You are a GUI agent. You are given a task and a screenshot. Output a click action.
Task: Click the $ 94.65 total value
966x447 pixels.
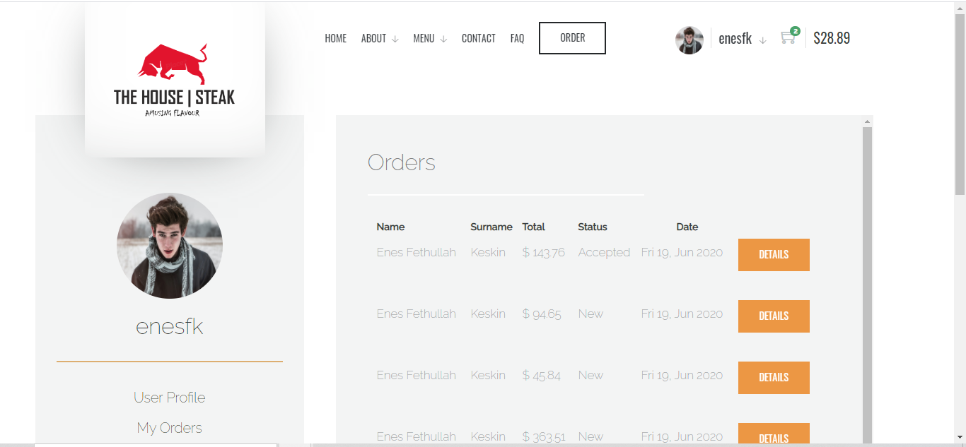(542, 314)
